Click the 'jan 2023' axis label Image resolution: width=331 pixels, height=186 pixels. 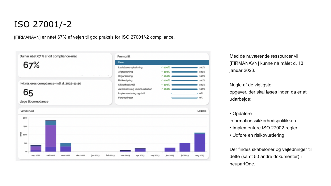95,156
